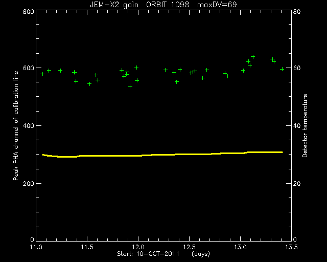Viewport: 327px width, 262px height.
Task: Click the 400 tick label on left axis
Action: coord(29,126)
